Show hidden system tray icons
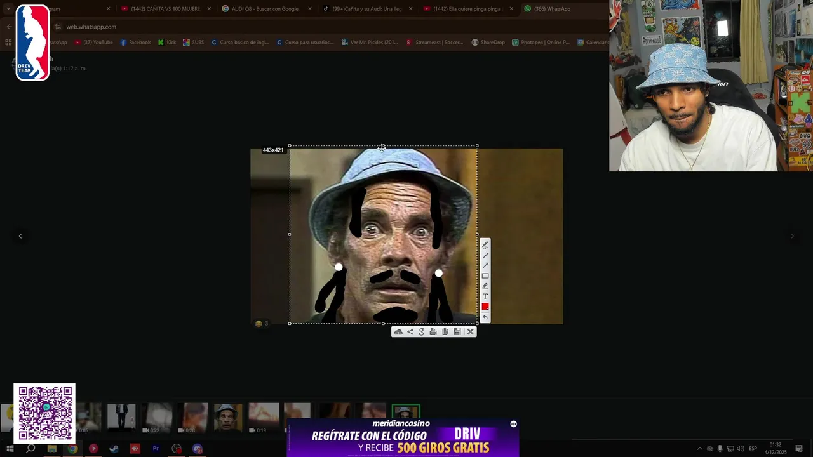The width and height of the screenshot is (813, 457). (x=700, y=449)
